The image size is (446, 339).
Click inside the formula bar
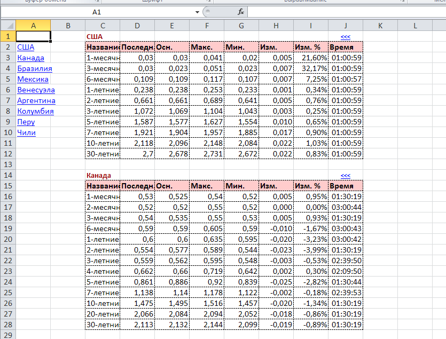(x=342, y=12)
